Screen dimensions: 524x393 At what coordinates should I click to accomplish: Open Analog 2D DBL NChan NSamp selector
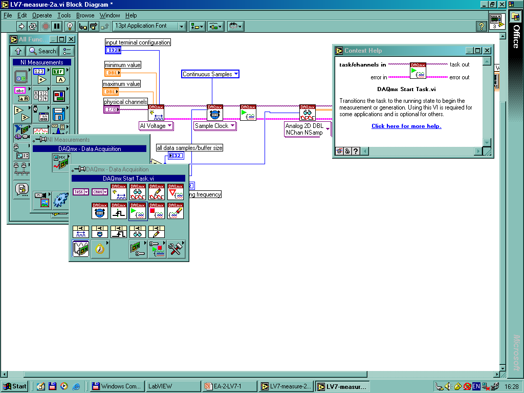coord(308,129)
